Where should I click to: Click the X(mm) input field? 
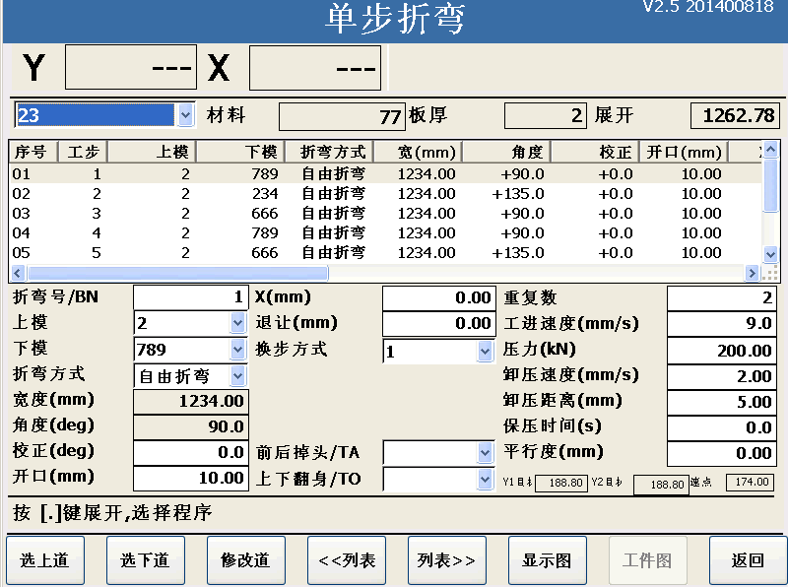[x=438, y=297]
